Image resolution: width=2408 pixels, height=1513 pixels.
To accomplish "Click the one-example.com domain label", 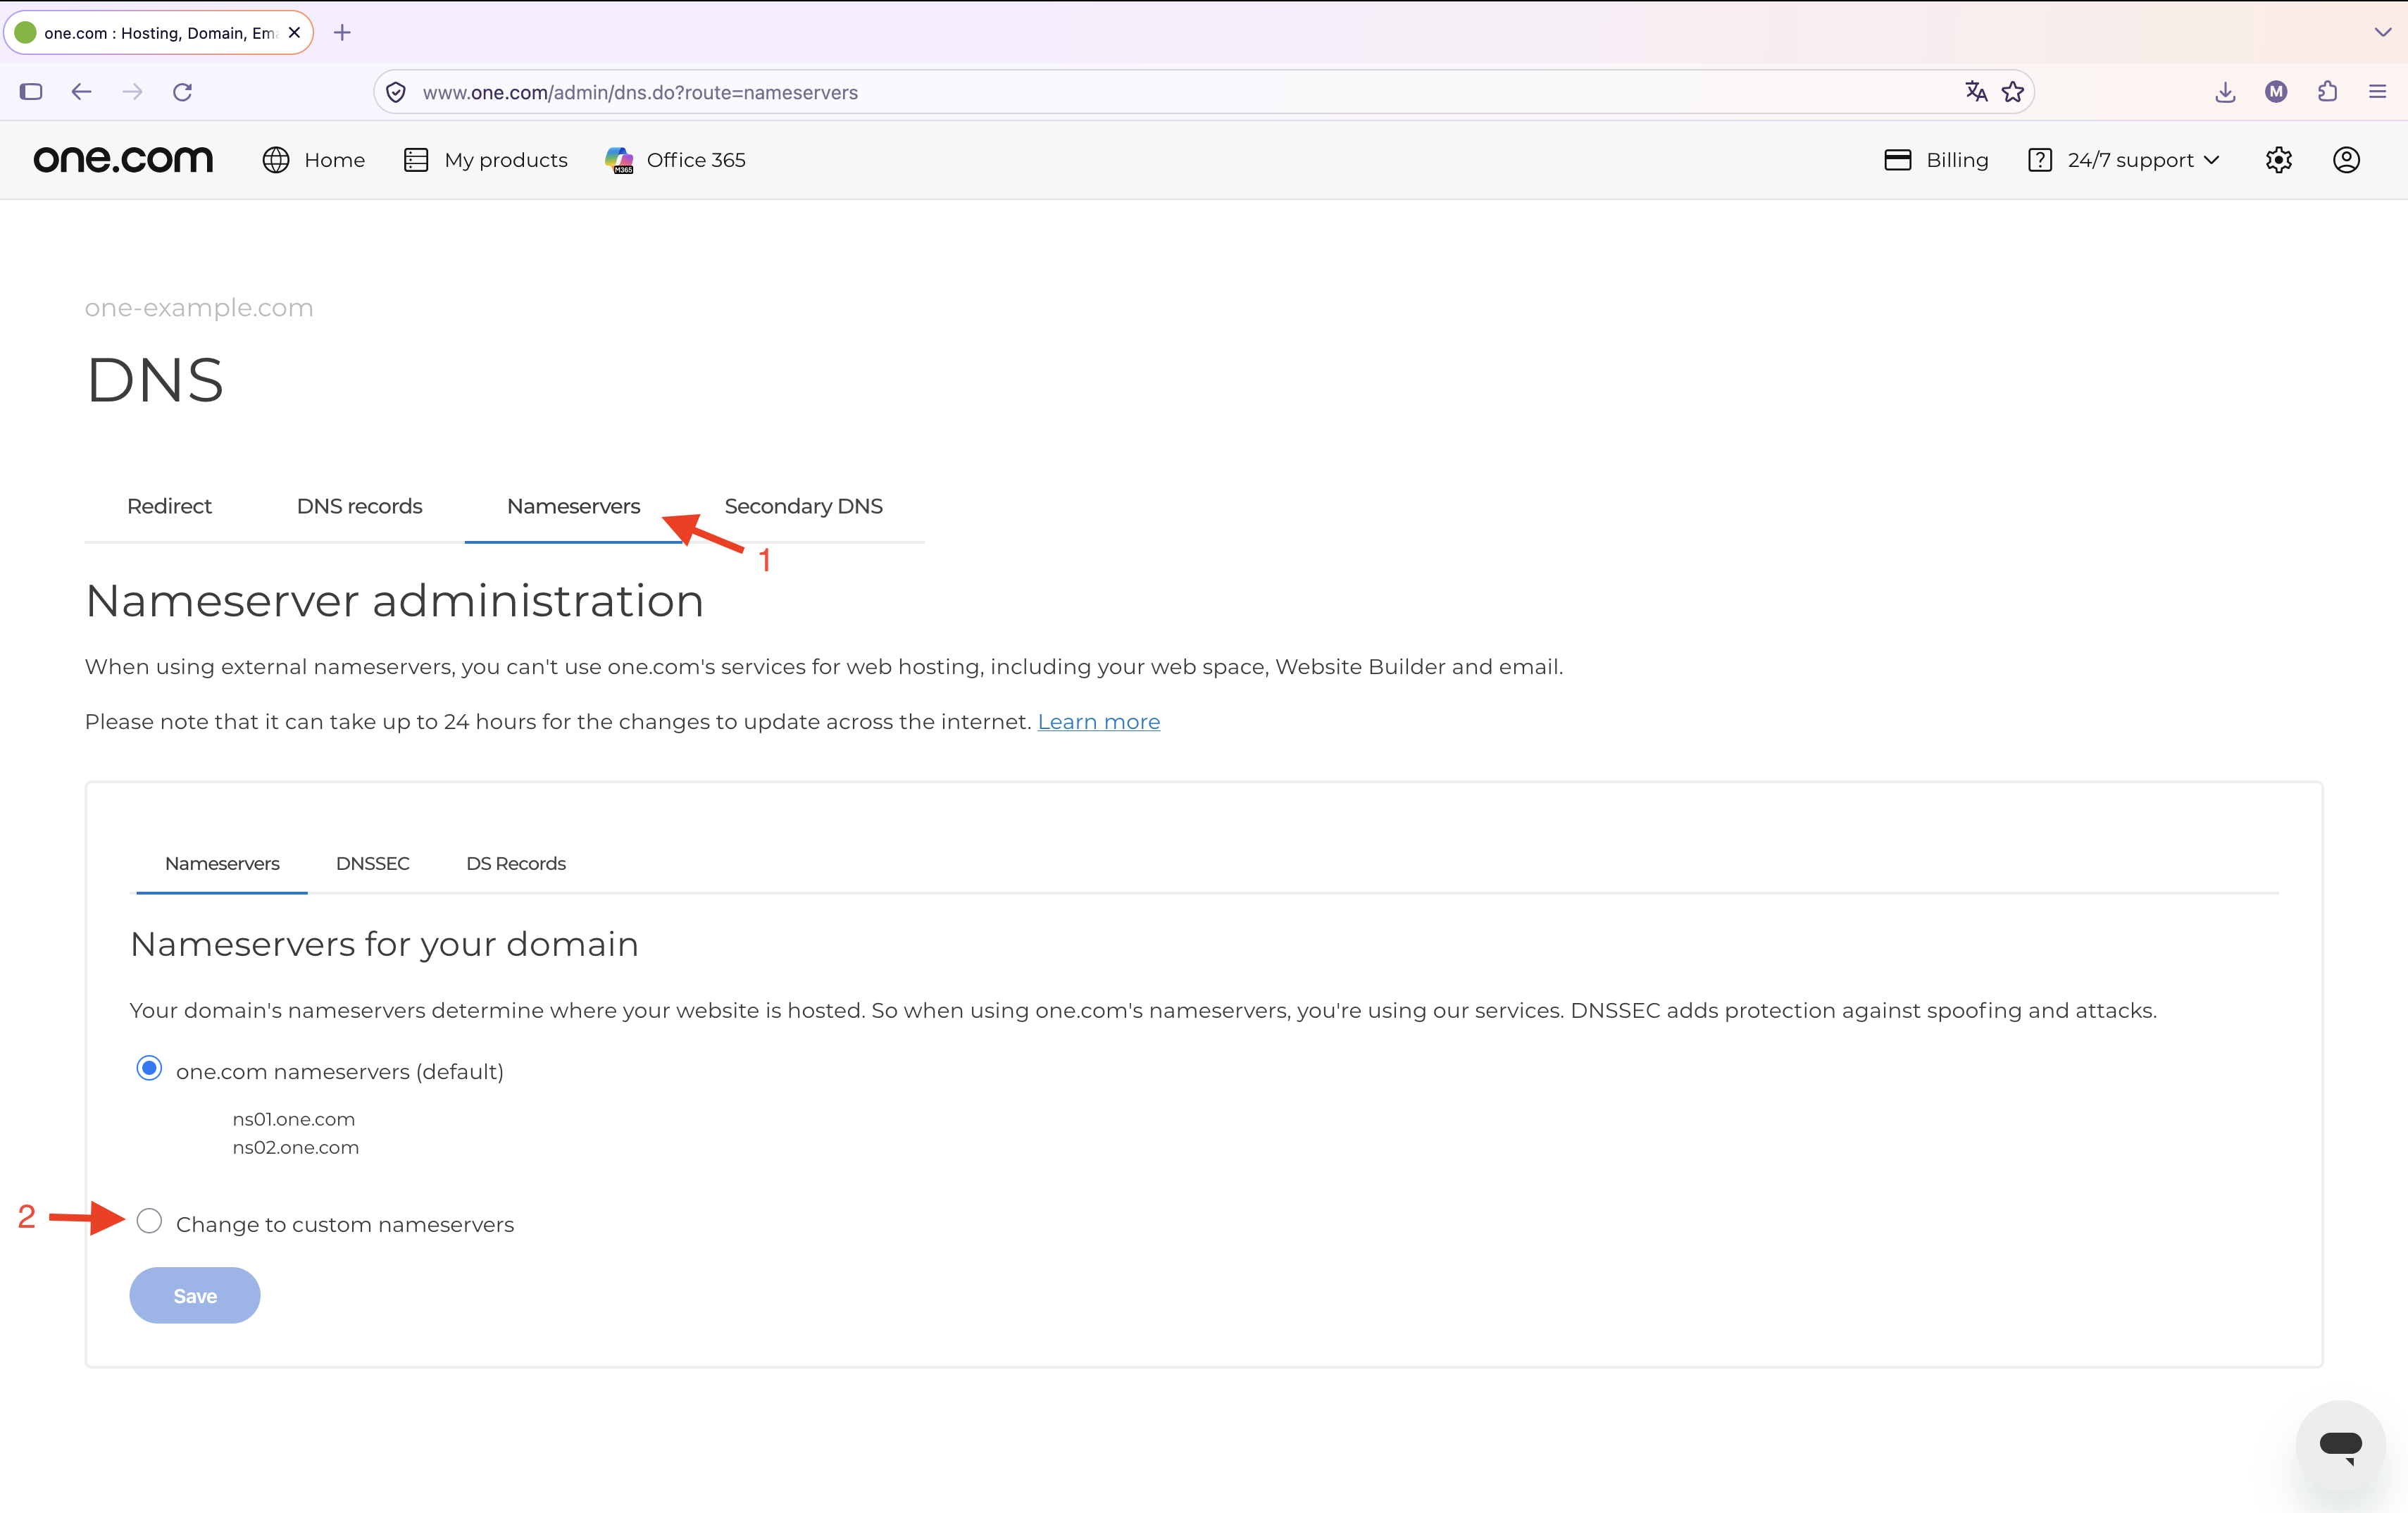I will tap(199, 308).
